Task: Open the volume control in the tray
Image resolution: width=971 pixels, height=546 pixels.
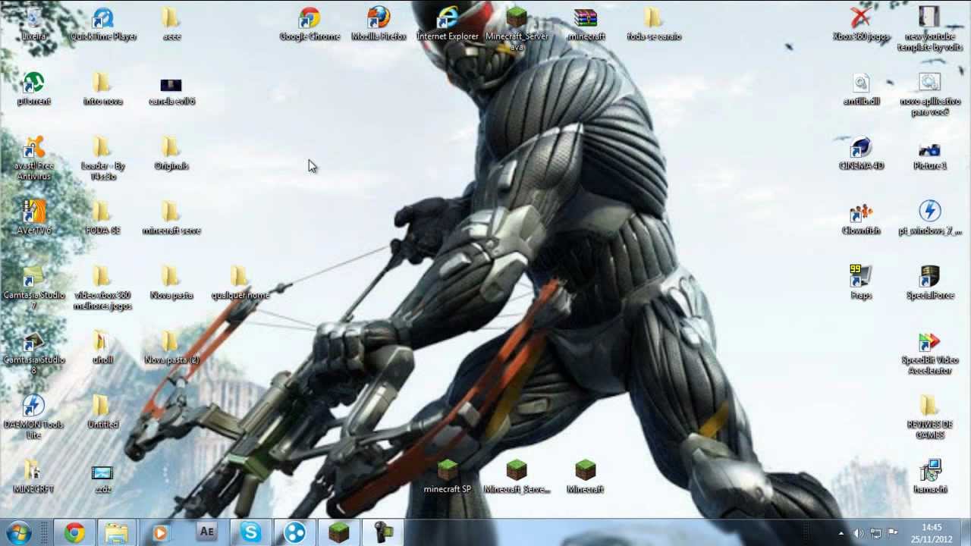Action: click(858, 533)
